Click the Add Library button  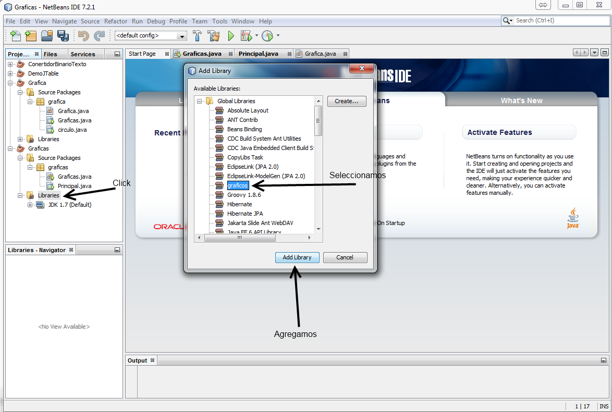pos(297,257)
